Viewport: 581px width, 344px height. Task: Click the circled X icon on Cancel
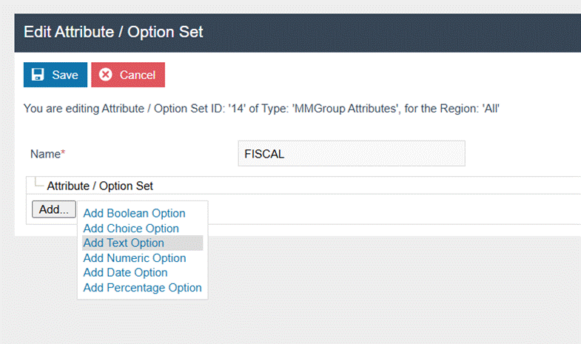(x=106, y=75)
